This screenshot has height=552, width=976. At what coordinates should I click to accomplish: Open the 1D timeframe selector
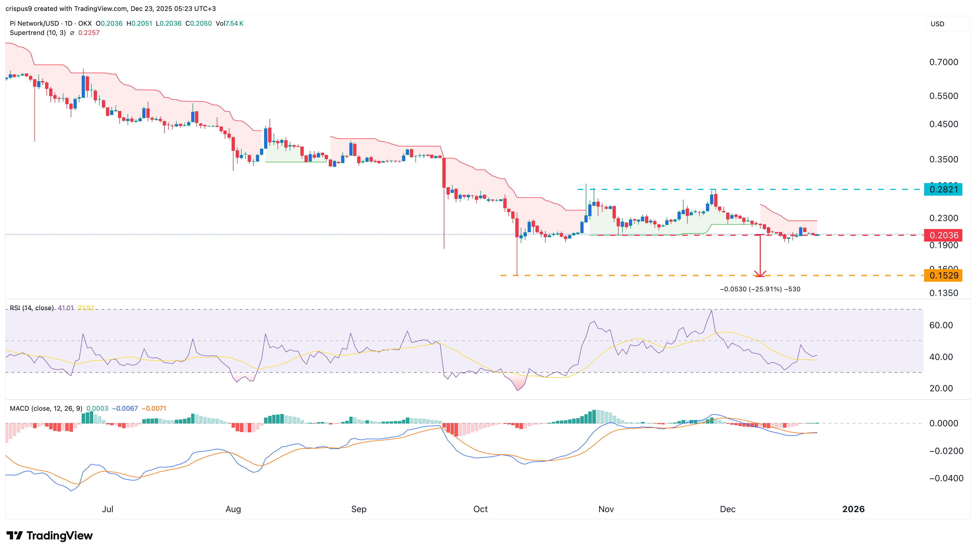coord(69,24)
